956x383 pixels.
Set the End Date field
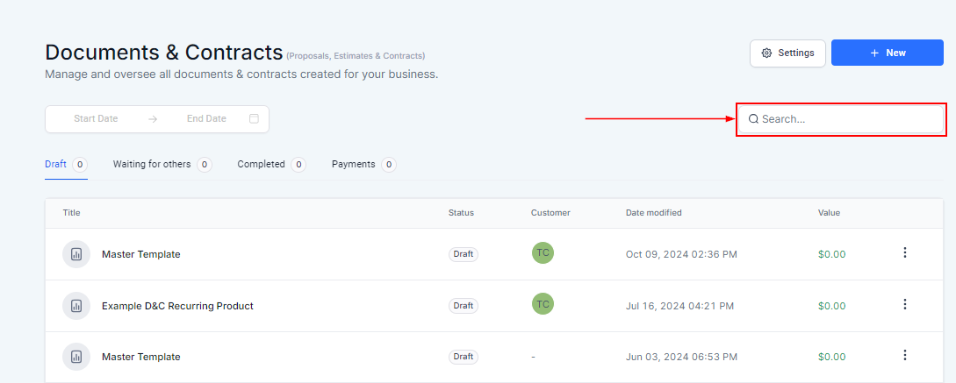pyautogui.click(x=206, y=118)
